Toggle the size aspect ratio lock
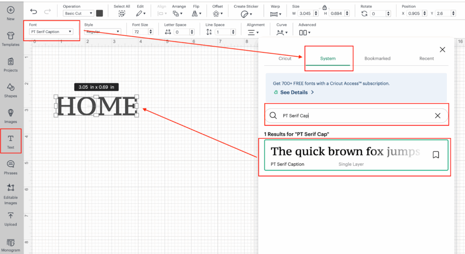 click(324, 8)
